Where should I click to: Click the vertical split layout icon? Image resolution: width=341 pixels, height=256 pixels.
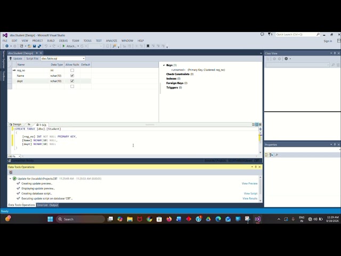coord(254,124)
